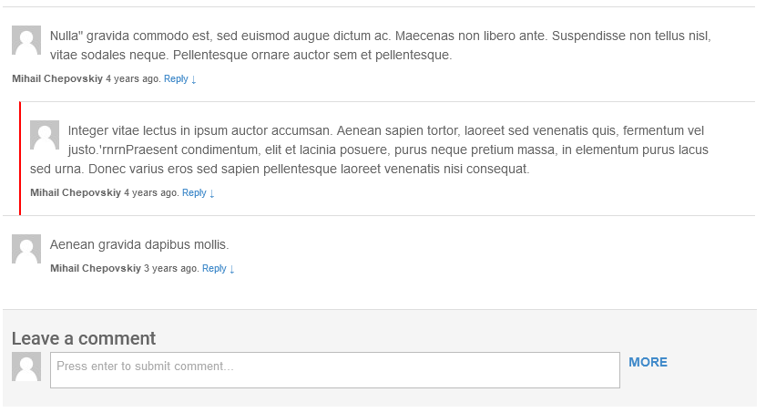
Task: Click Mihail Chepovskiy name under the nested reply
Action: (76, 192)
